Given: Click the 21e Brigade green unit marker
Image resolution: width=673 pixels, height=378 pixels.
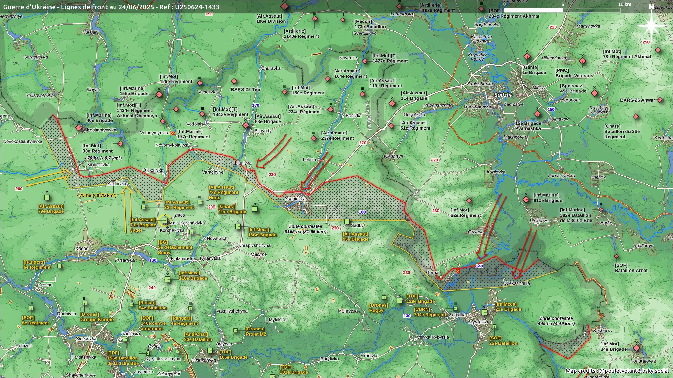Looking at the screenshot, I should pyautogui.click(x=484, y=312).
